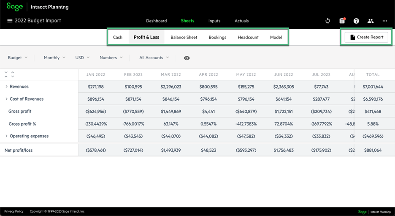This screenshot has height=216, width=395.
Task: Open the Inputs menu
Action: (214, 21)
